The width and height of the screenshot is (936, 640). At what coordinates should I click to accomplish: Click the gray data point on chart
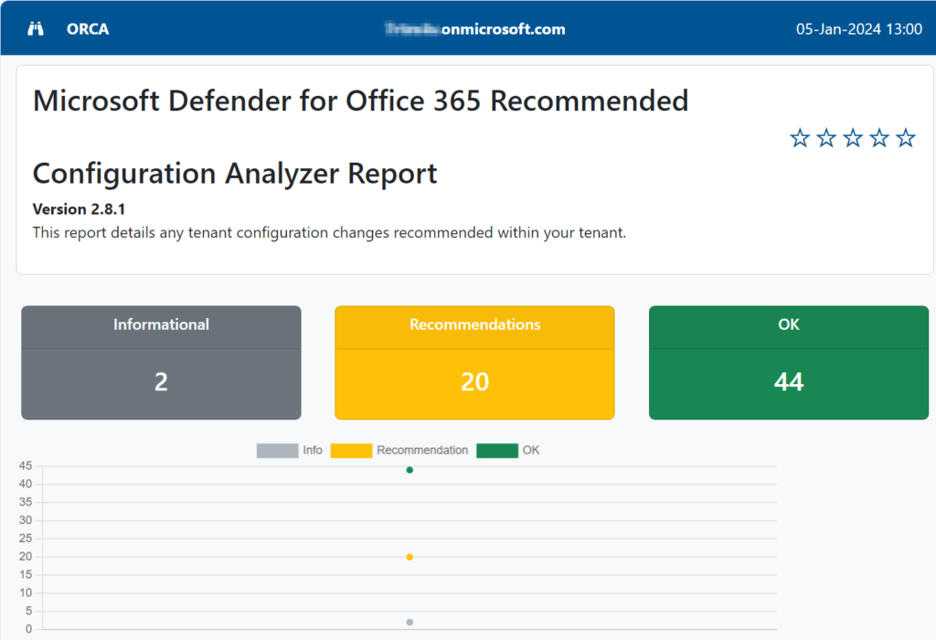(409, 622)
